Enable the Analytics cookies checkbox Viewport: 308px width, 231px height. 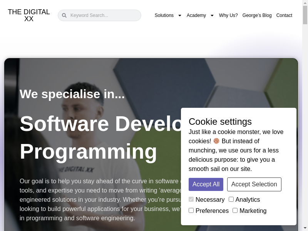click(231, 199)
